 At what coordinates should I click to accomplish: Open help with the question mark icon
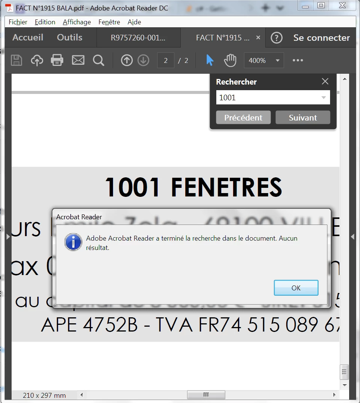coord(277,38)
